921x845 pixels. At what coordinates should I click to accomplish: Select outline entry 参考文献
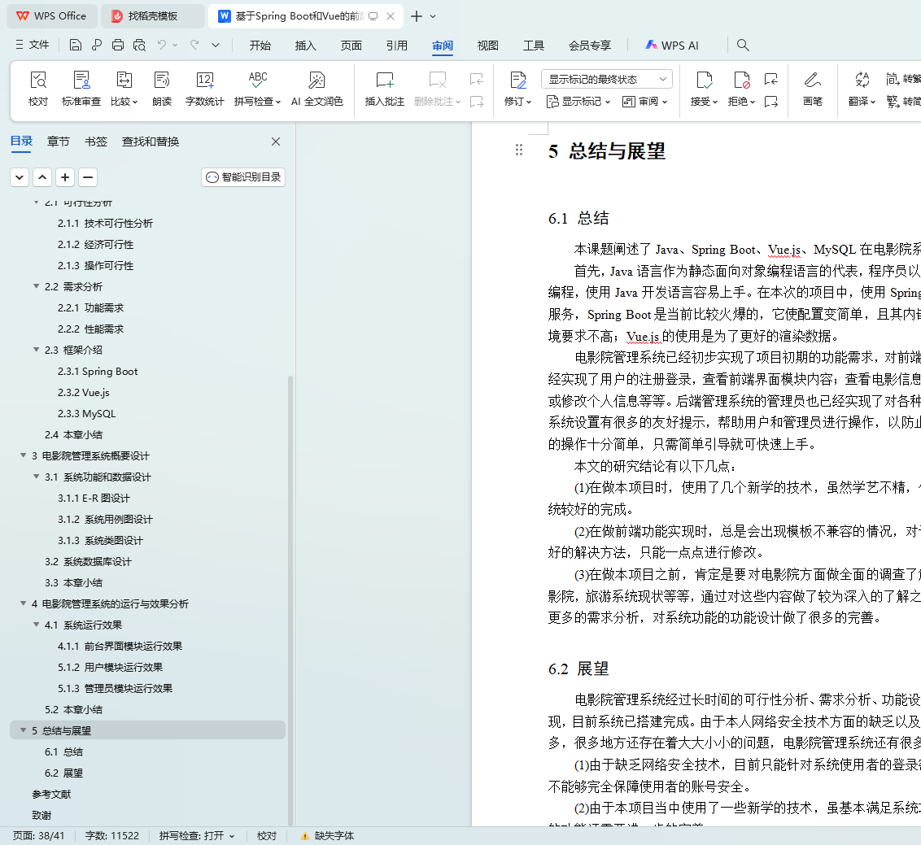[51, 794]
